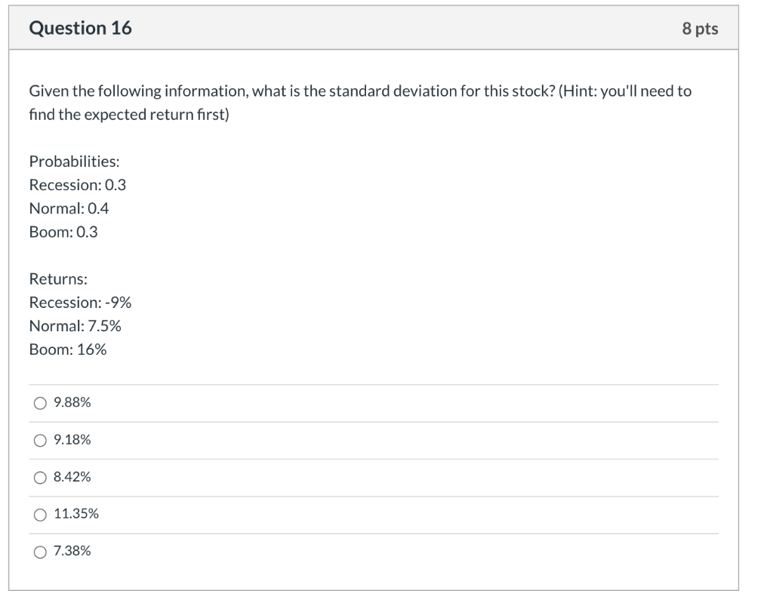Click the 9.88% answer label text
This screenshot has width=773, height=603.
pos(72,403)
